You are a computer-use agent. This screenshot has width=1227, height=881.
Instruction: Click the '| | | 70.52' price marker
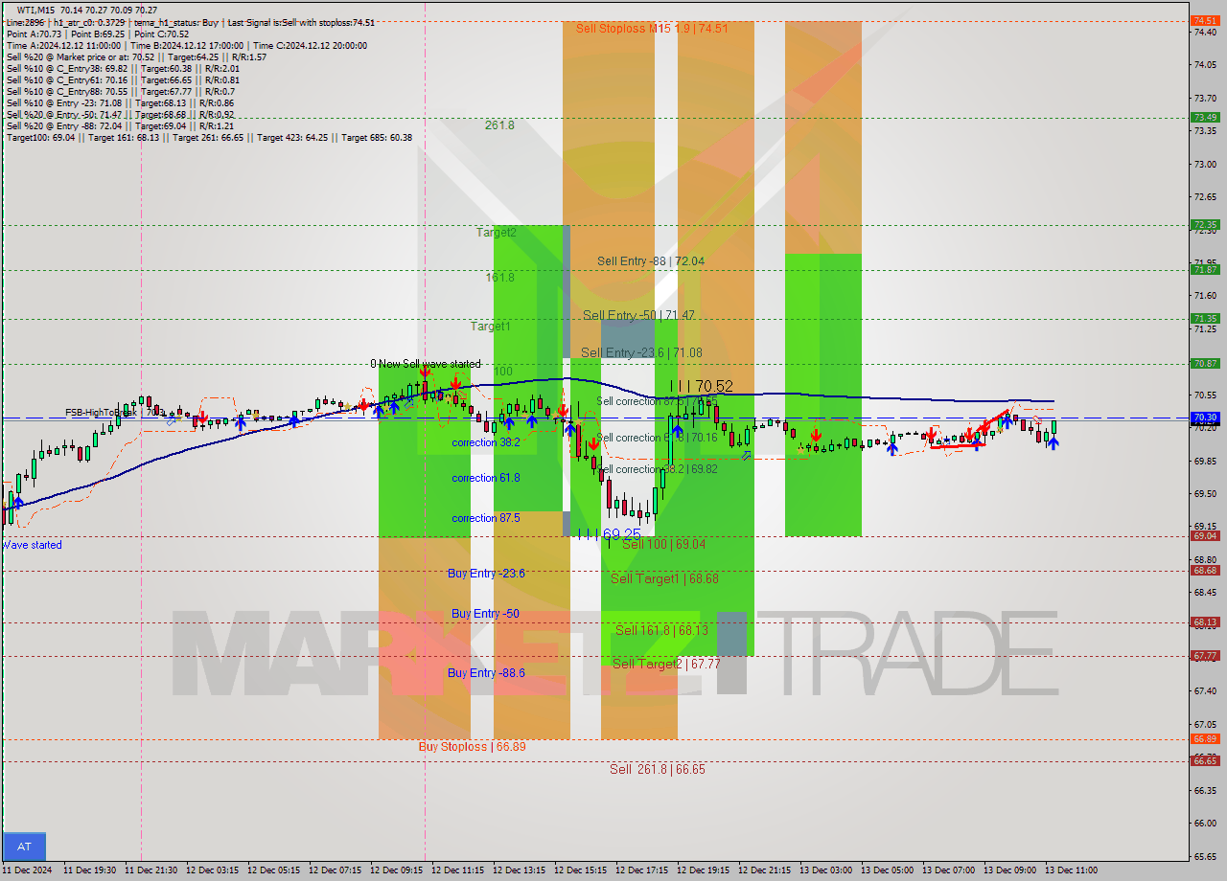[x=702, y=386]
